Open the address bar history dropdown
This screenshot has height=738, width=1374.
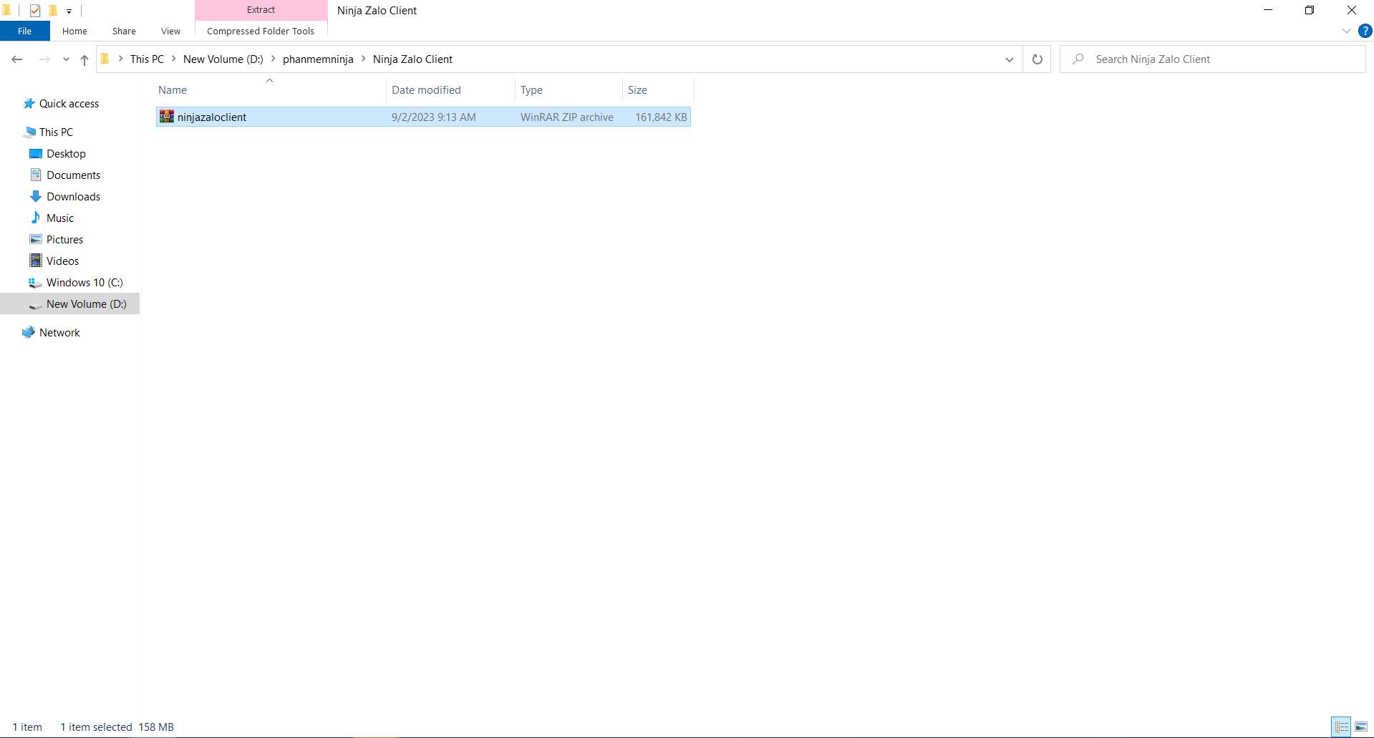[1010, 59]
